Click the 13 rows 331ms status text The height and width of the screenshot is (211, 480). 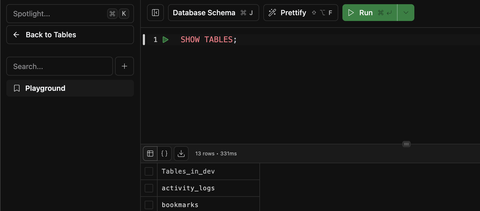coord(216,154)
